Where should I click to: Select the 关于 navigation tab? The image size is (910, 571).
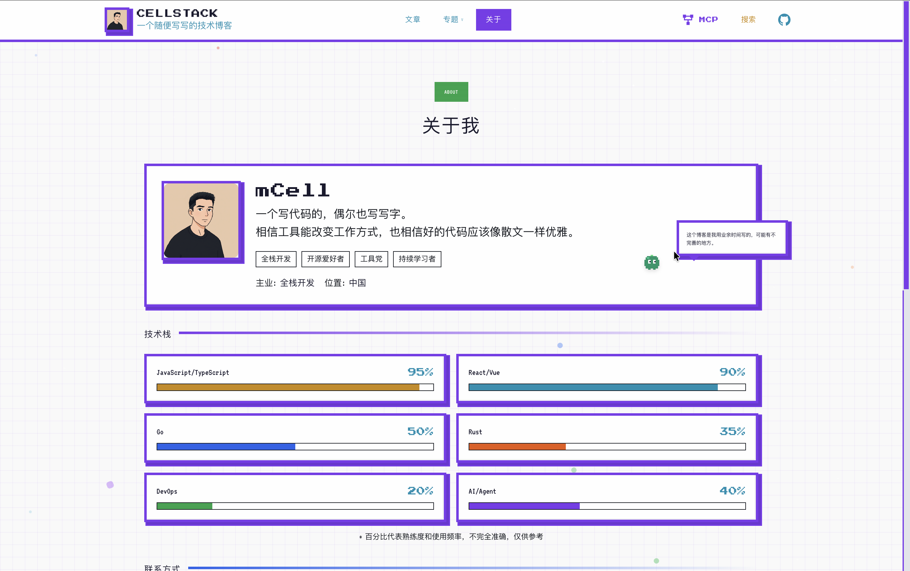493,19
